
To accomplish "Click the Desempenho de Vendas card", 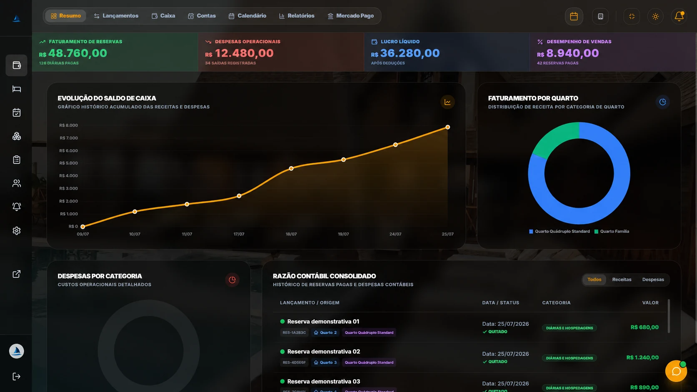I will [x=613, y=52].
